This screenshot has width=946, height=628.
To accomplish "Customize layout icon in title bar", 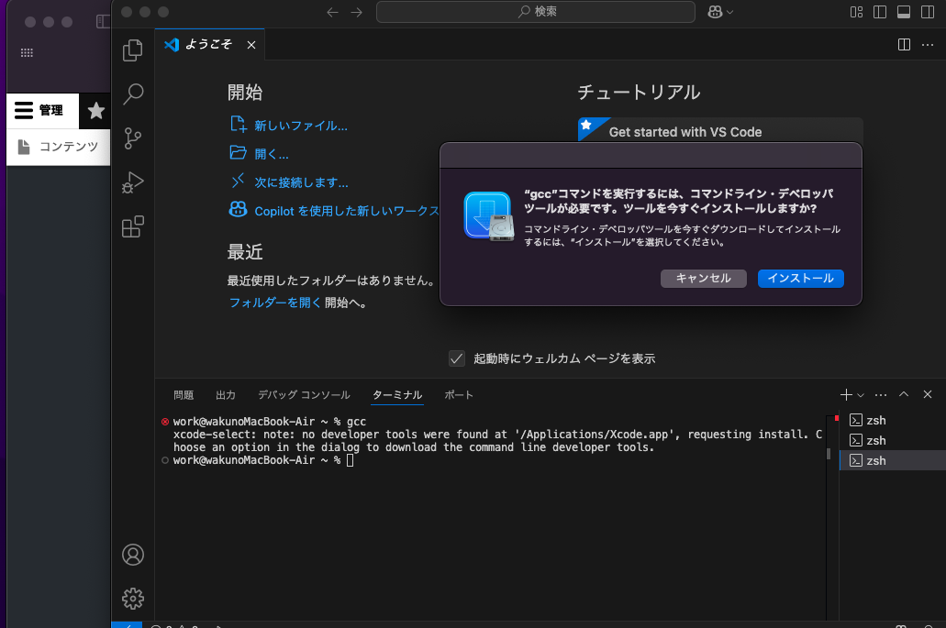I will (856, 12).
